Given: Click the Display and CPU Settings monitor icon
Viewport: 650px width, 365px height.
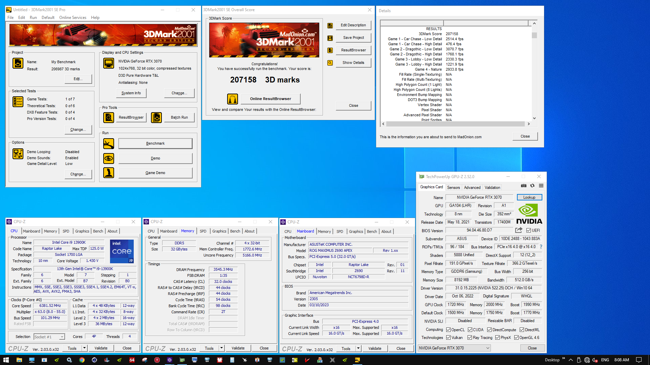Looking at the screenshot, I should (x=109, y=63).
